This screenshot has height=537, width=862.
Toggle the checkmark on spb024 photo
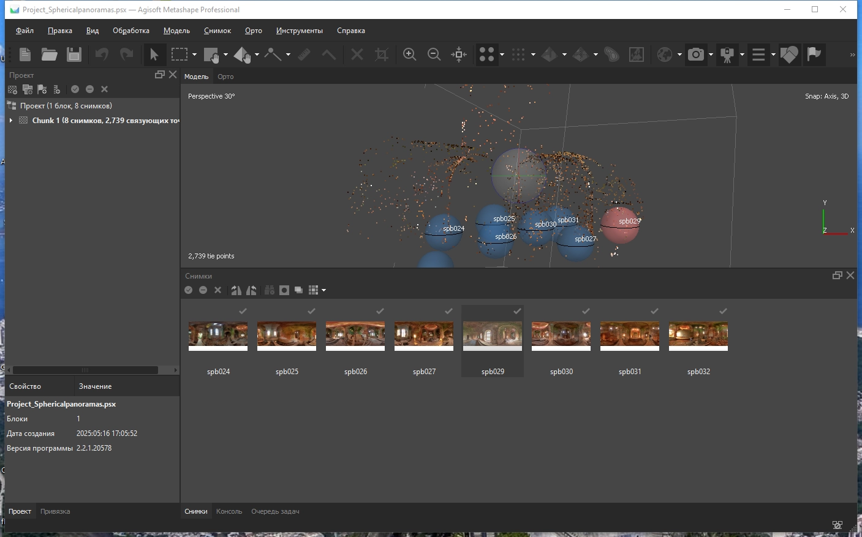tap(243, 311)
